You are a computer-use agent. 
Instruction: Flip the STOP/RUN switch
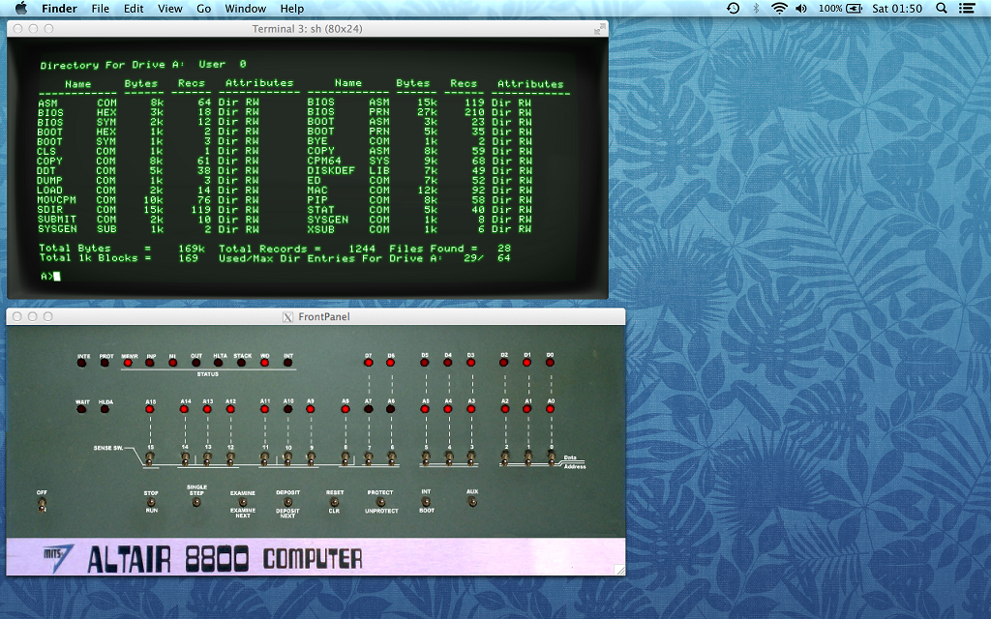(151, 502)
